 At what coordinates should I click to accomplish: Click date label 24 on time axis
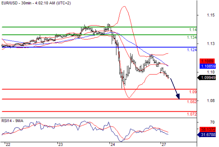(x=112, y=145)
